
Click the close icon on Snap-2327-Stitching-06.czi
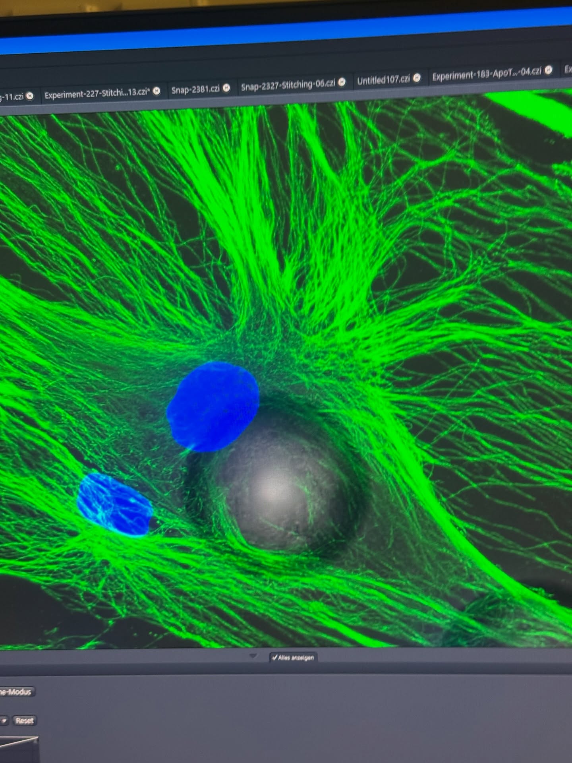tap(342, 82)
